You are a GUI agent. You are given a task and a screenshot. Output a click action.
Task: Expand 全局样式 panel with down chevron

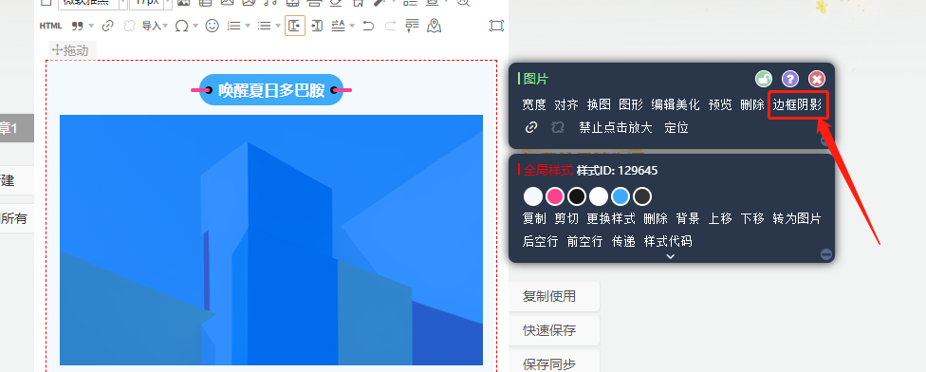click(x=670, y=256)
